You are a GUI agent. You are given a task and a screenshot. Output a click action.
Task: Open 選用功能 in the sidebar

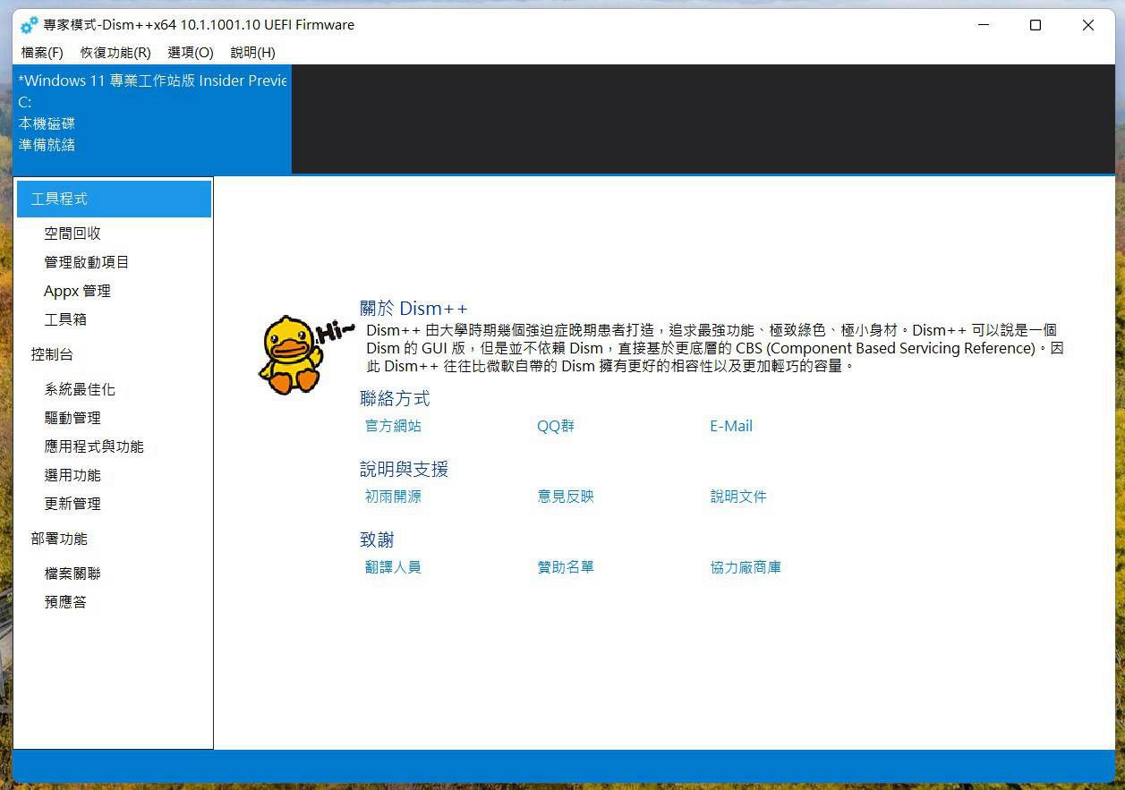[x=72, y=475]
